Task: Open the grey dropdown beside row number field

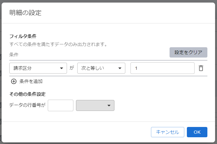Action: 95,105
